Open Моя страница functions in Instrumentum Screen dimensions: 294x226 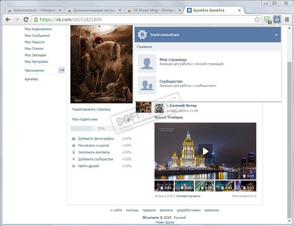173,59
